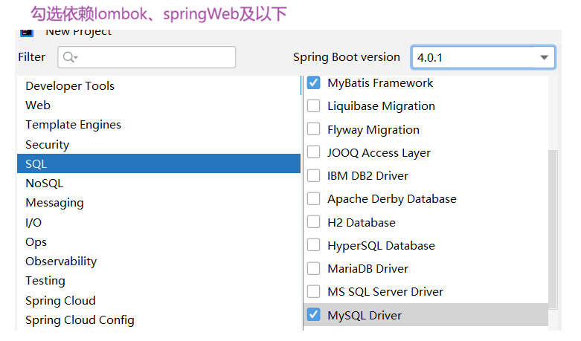Select Developer Tools category

point(158,85)
